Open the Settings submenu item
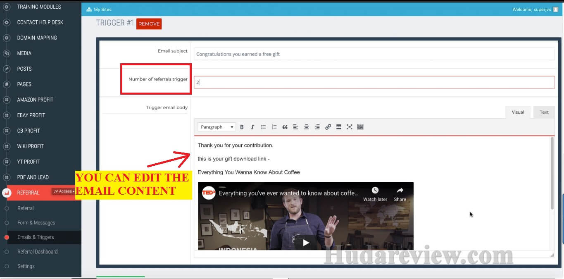564x279 pixels. point(26,266)
